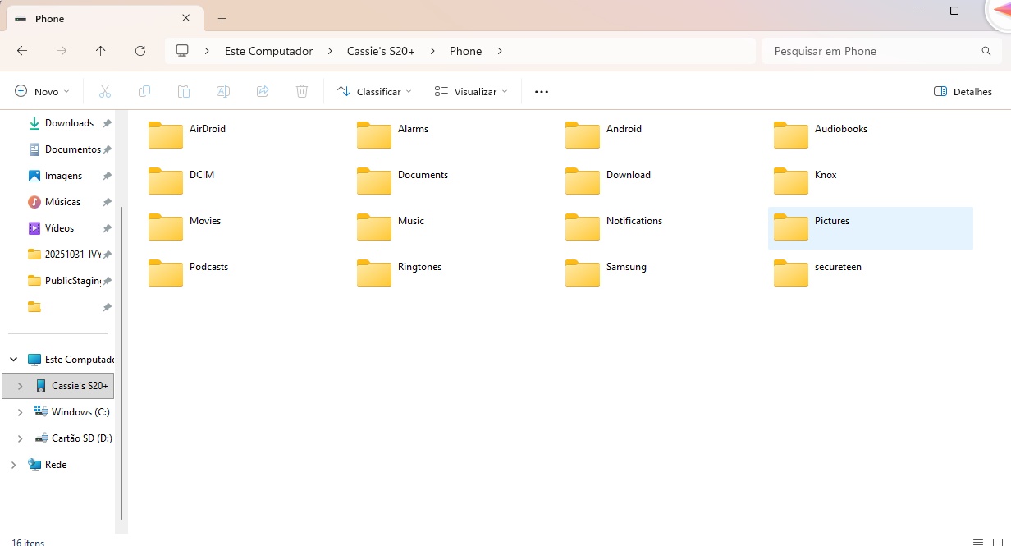This screenshot has height=546, width=1011.
Task: Select Downloads in the sidebar quick access
Action: tap(69, 123)
